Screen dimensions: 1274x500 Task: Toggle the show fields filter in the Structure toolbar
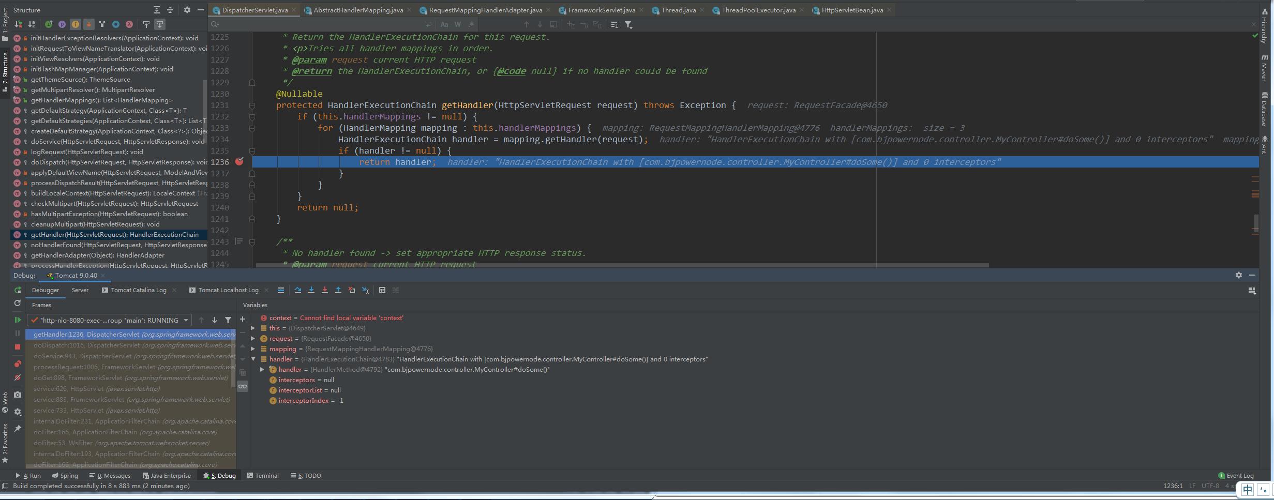tap(76, 24)
